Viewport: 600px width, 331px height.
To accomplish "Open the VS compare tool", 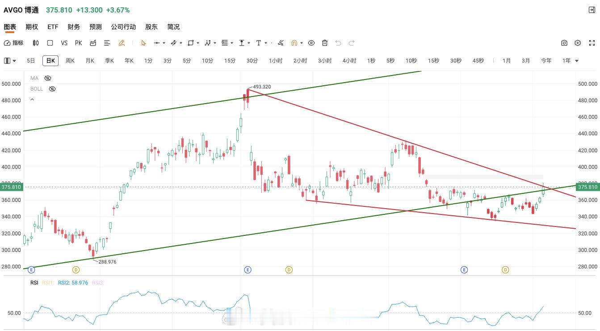I will 64,43.
